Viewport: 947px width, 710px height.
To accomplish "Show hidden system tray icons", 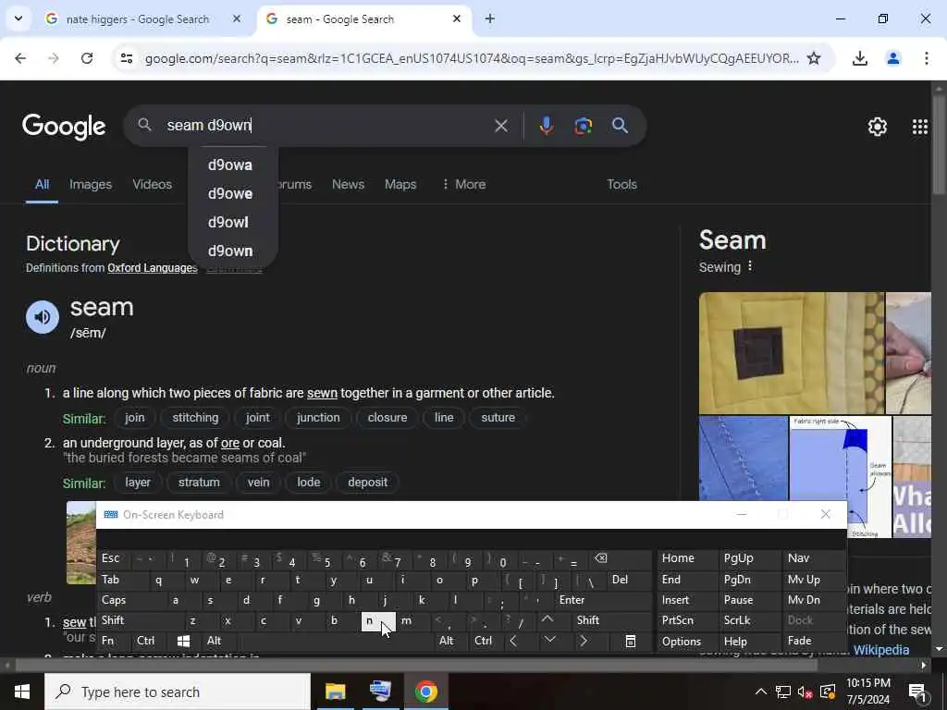I will (x=760, y=692).
